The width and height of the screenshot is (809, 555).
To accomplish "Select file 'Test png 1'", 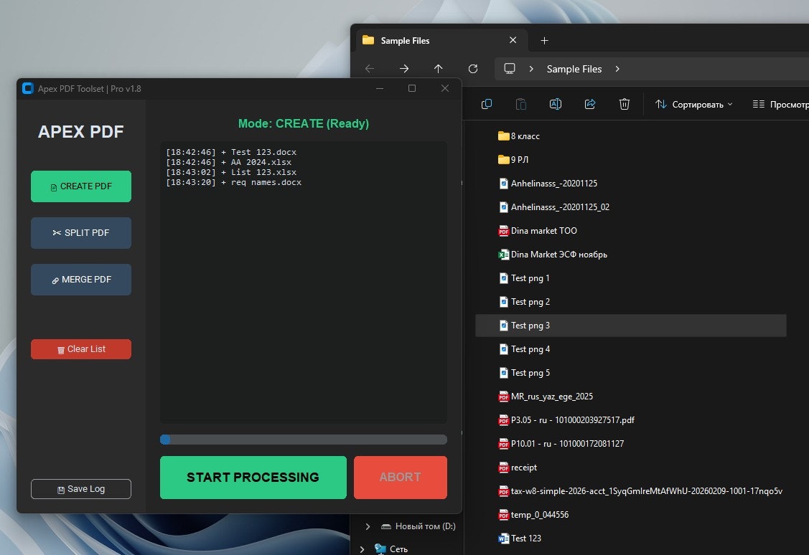I will tap(630, 278).
